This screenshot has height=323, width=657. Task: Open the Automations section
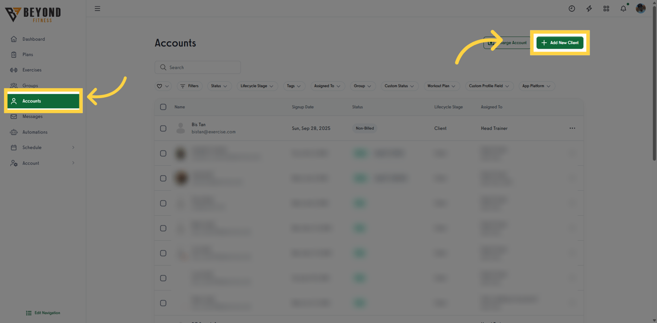pyautogui.click(x=36, y=132)
